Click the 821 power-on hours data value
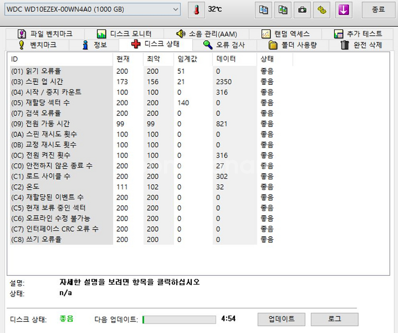The image size is (398, 333). pos(221,124)
